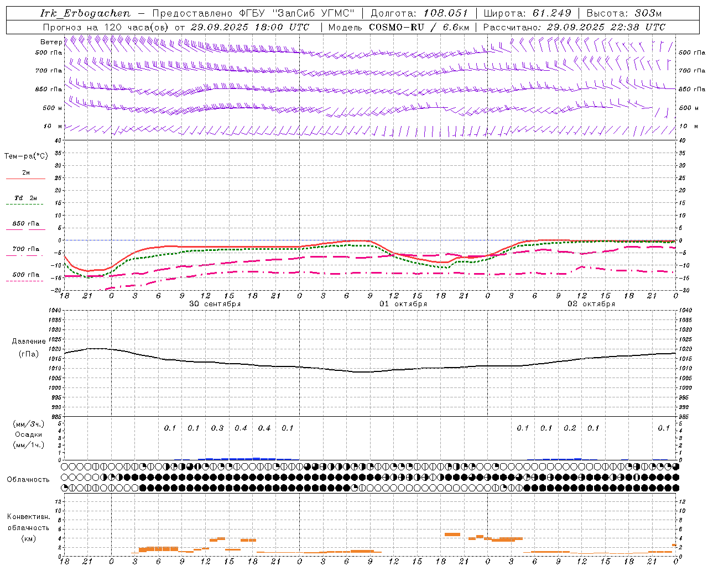Click the 02 октября date label

tap(591, 304)
